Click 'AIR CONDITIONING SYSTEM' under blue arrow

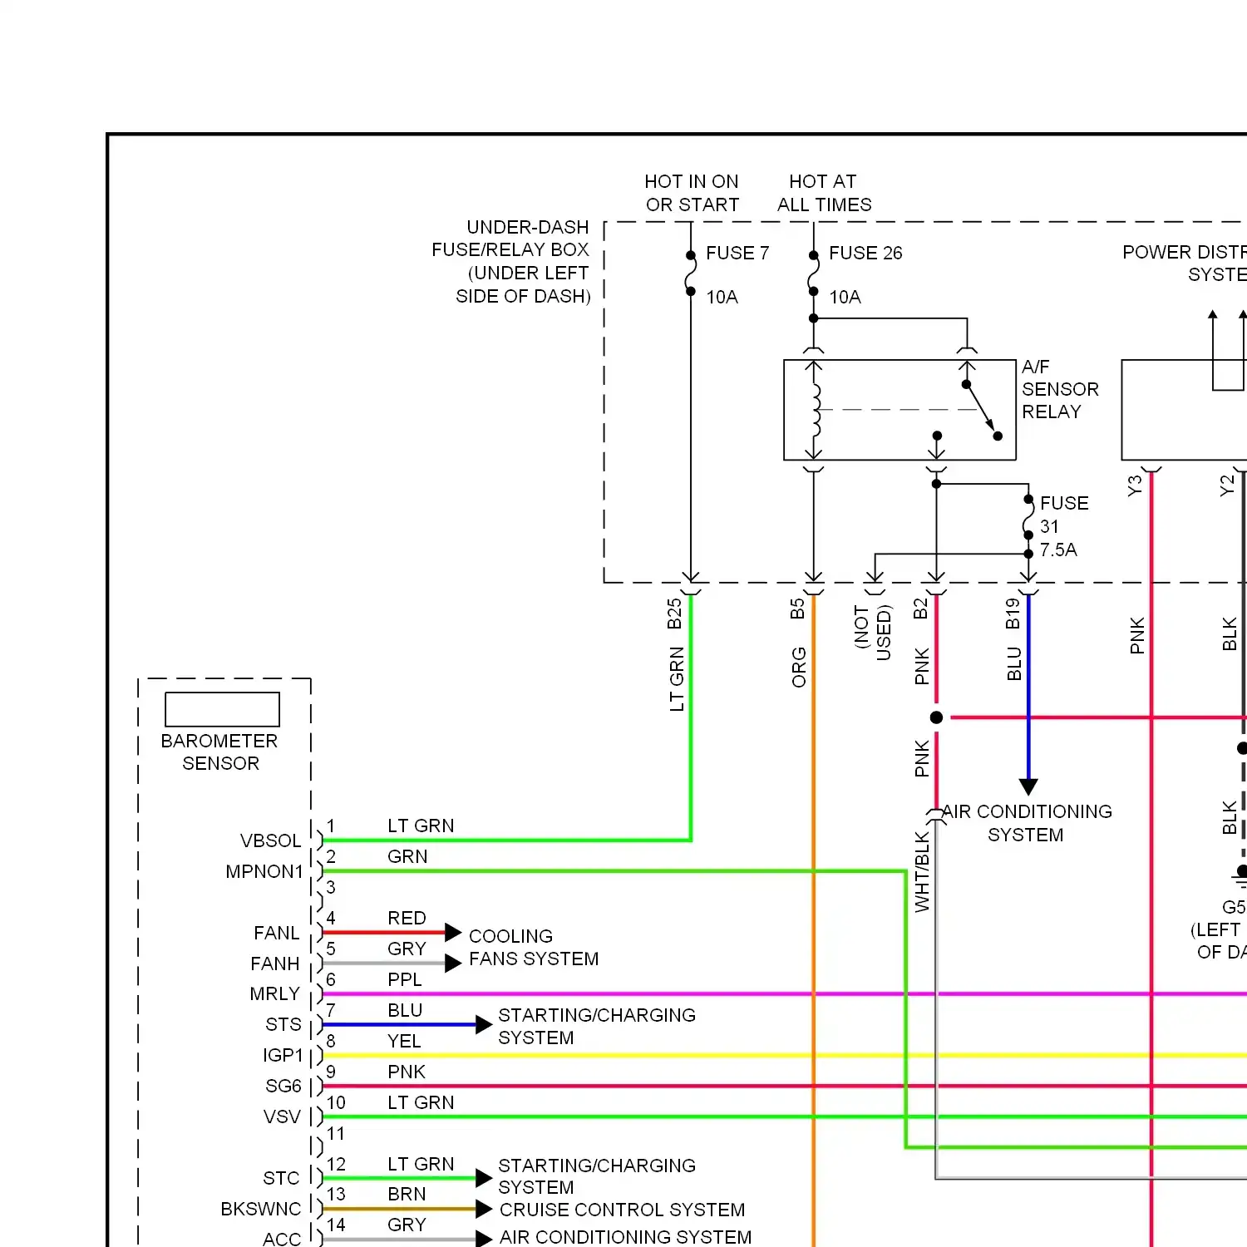(1028, 823)
